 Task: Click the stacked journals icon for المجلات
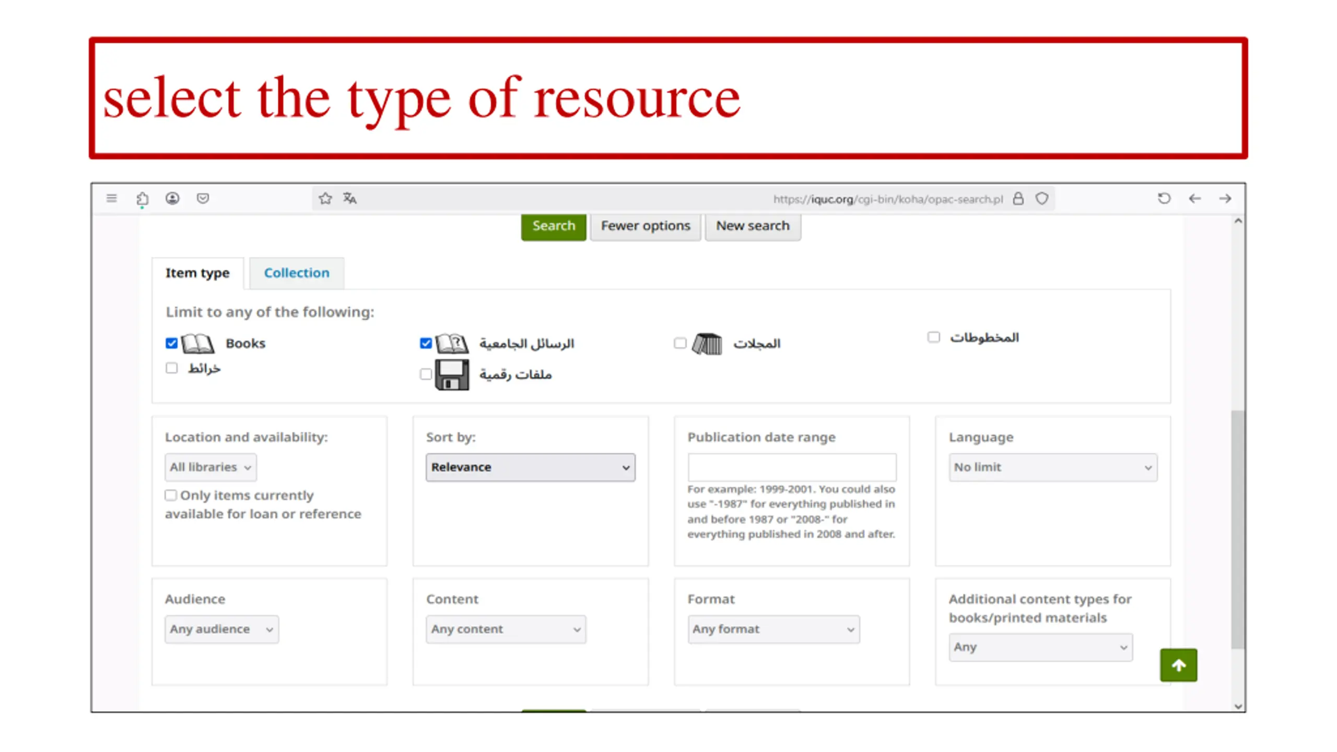pos(707,344)
